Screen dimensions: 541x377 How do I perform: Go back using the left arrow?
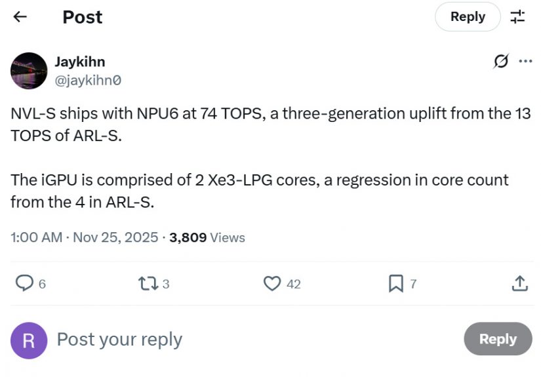tap(20, 17)
